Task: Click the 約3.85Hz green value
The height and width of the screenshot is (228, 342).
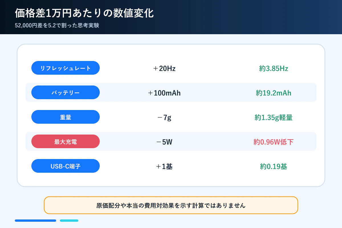Action: point(274,68)
